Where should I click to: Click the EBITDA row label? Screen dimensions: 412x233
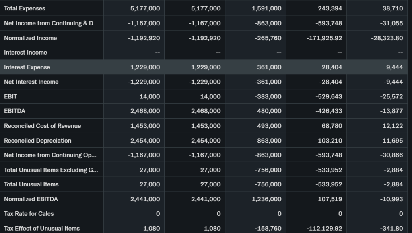tap(14, 111)
